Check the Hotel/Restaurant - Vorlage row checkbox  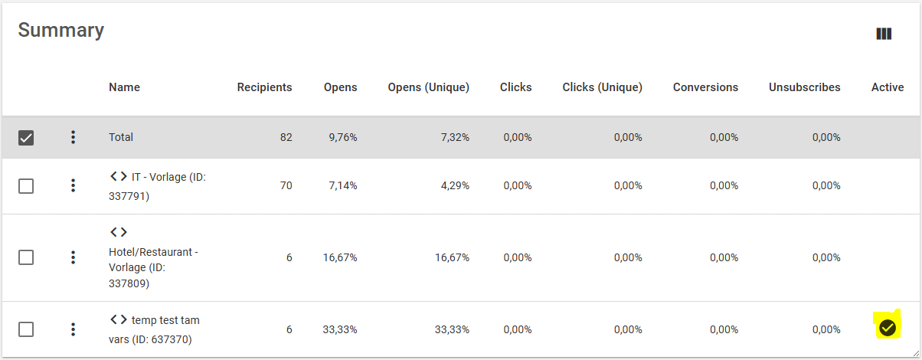(x=26, y=257)
